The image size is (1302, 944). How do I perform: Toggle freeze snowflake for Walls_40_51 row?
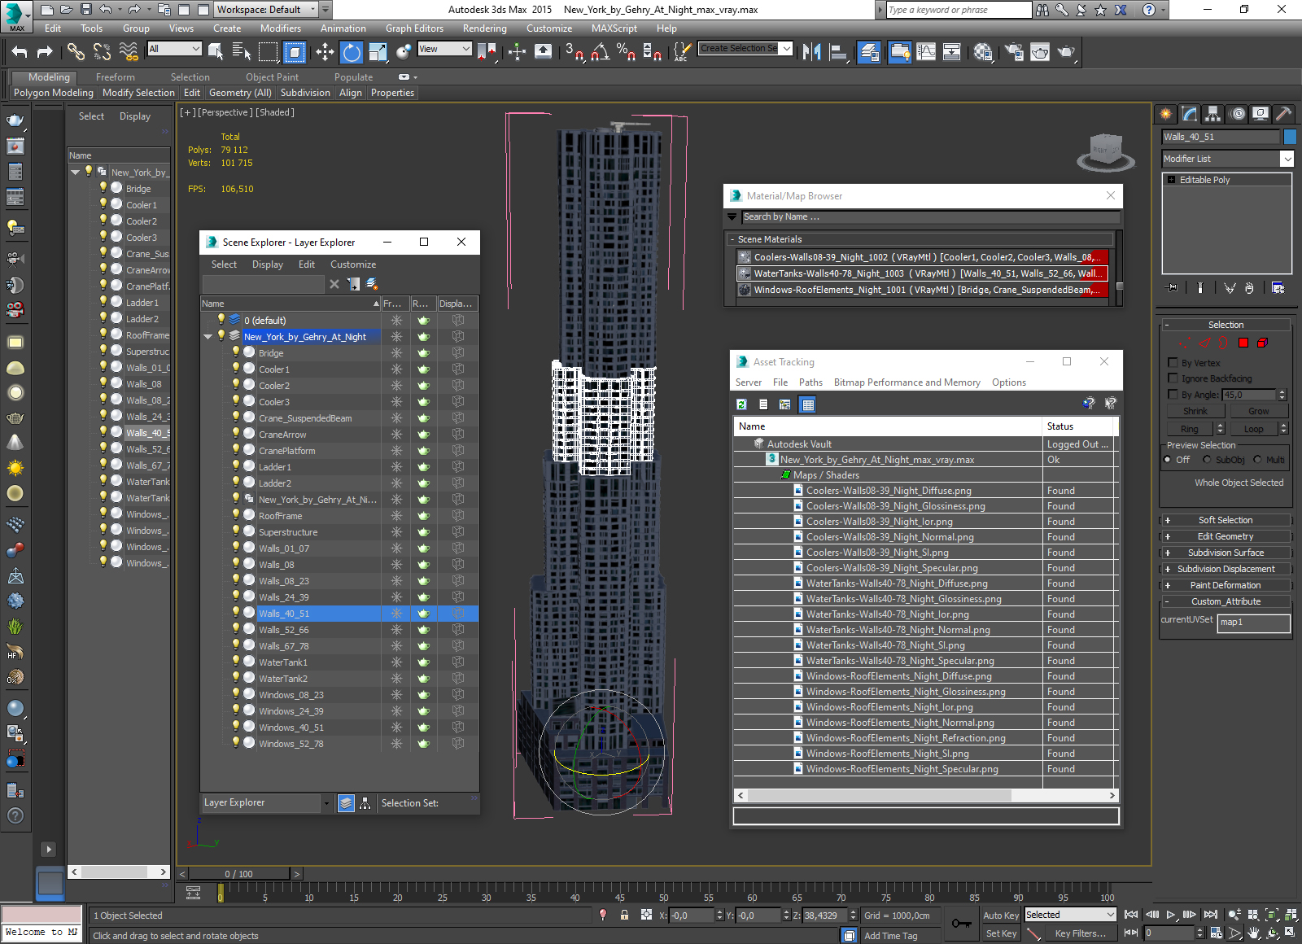(x=396, y=614)
